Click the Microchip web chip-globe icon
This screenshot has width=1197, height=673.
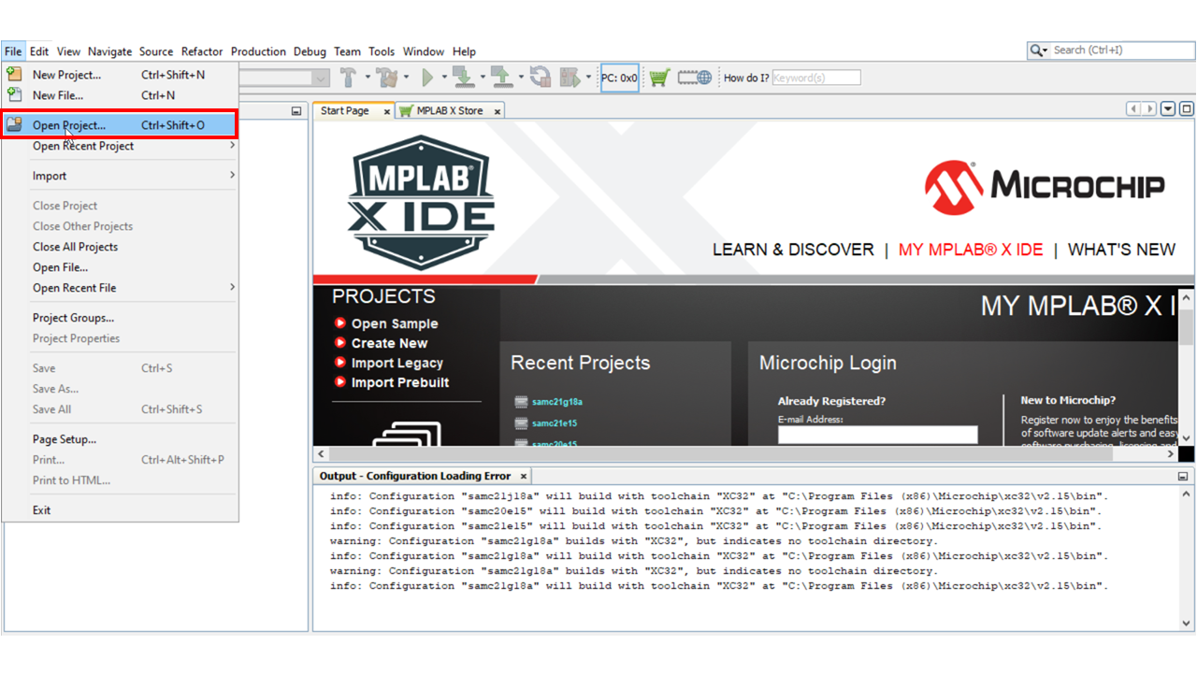pyautogui.click(x=695, y=78)
